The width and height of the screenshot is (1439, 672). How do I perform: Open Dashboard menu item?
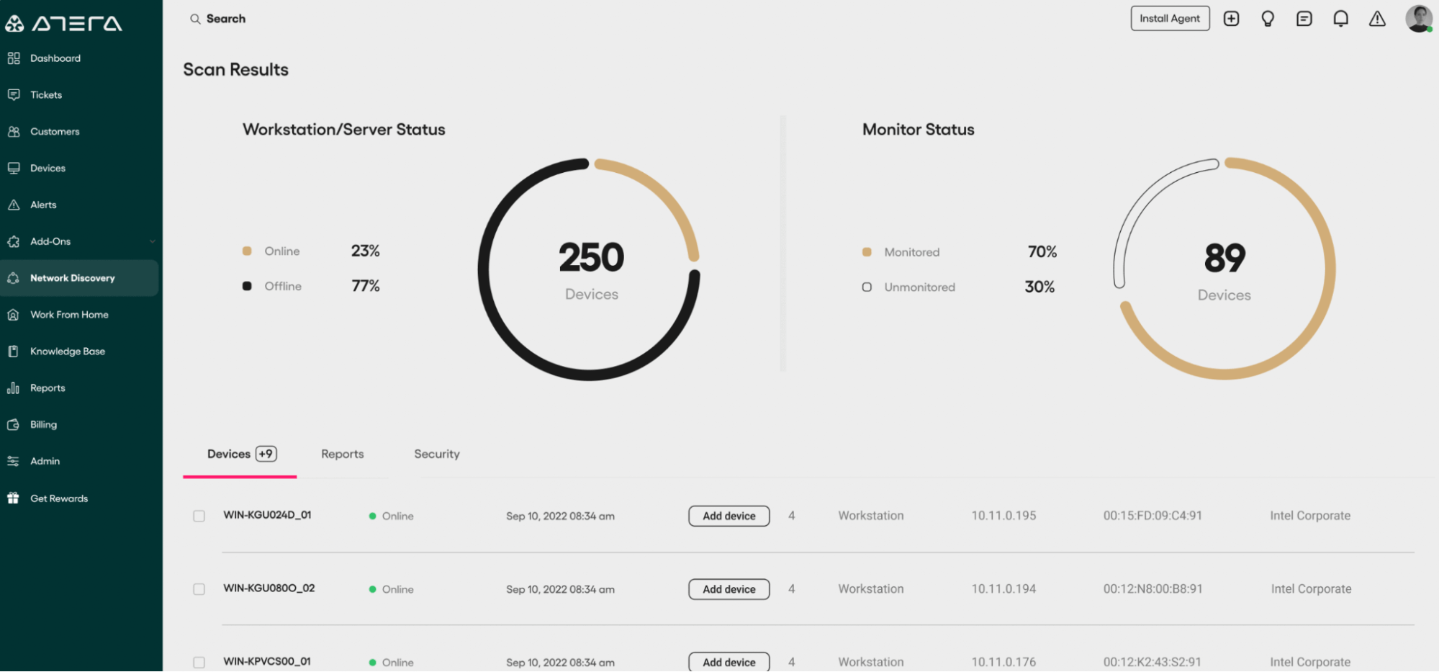tap(55, 58)
